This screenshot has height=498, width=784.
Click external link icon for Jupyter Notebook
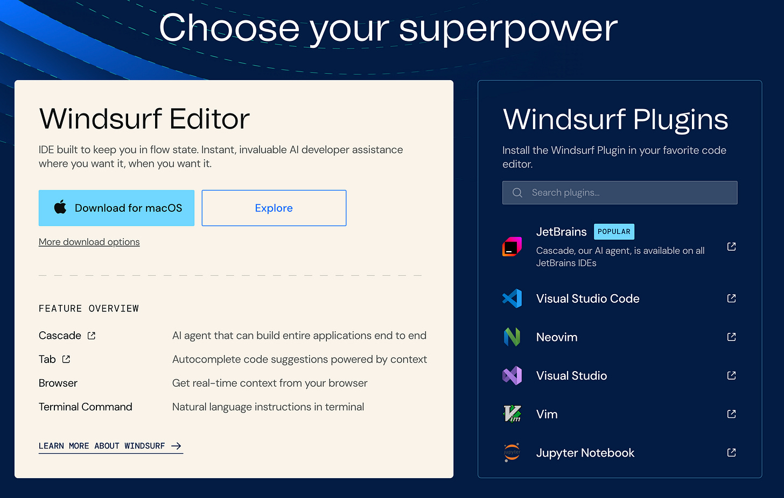(731, 452)
